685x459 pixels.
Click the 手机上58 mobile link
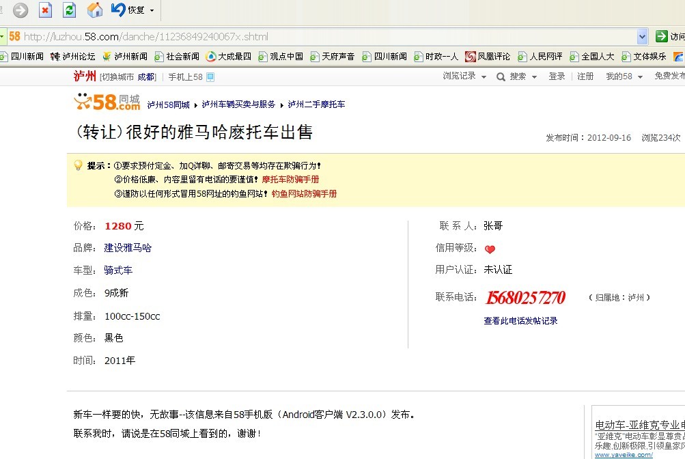185,77
